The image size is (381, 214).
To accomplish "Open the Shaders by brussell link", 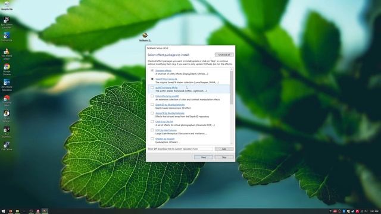I will coord(165,139).
